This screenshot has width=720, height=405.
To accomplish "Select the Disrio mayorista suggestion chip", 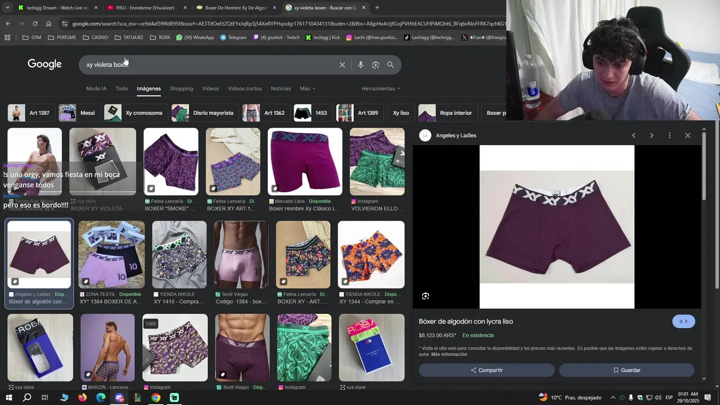I will [x=204, y=113].
